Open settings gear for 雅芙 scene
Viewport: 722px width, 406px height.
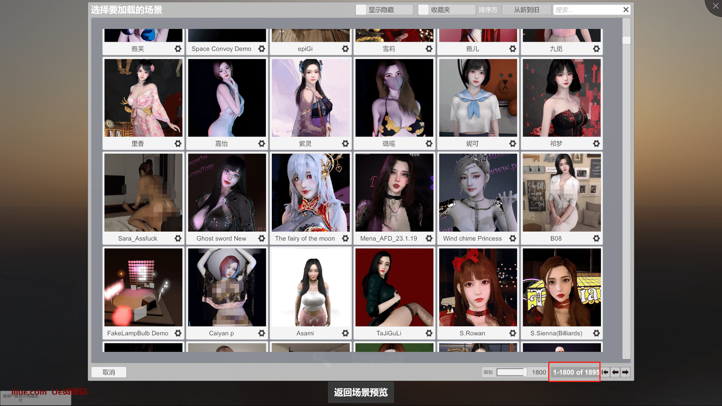coord(178,48)
